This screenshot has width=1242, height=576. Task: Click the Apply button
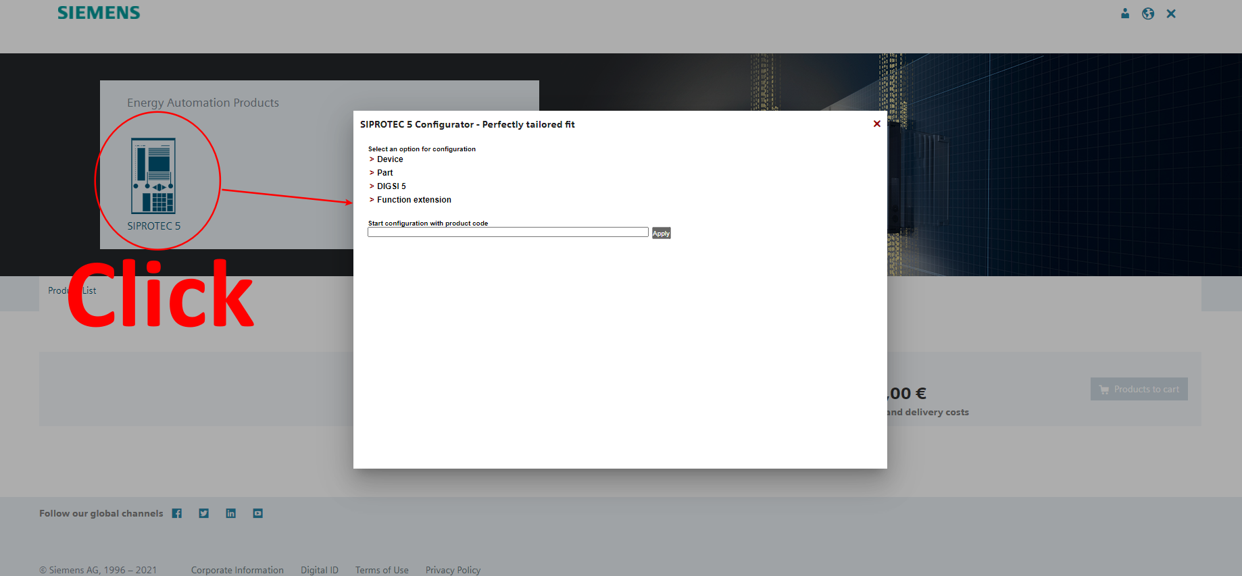pyautogui.click(x=661, y=233)
